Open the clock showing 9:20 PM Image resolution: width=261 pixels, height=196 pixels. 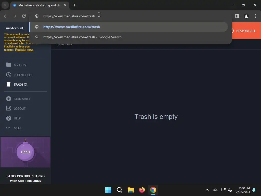[x=243, y=190]
